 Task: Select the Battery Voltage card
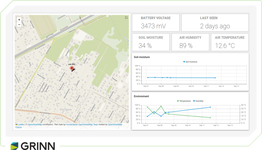coord(156,23)
